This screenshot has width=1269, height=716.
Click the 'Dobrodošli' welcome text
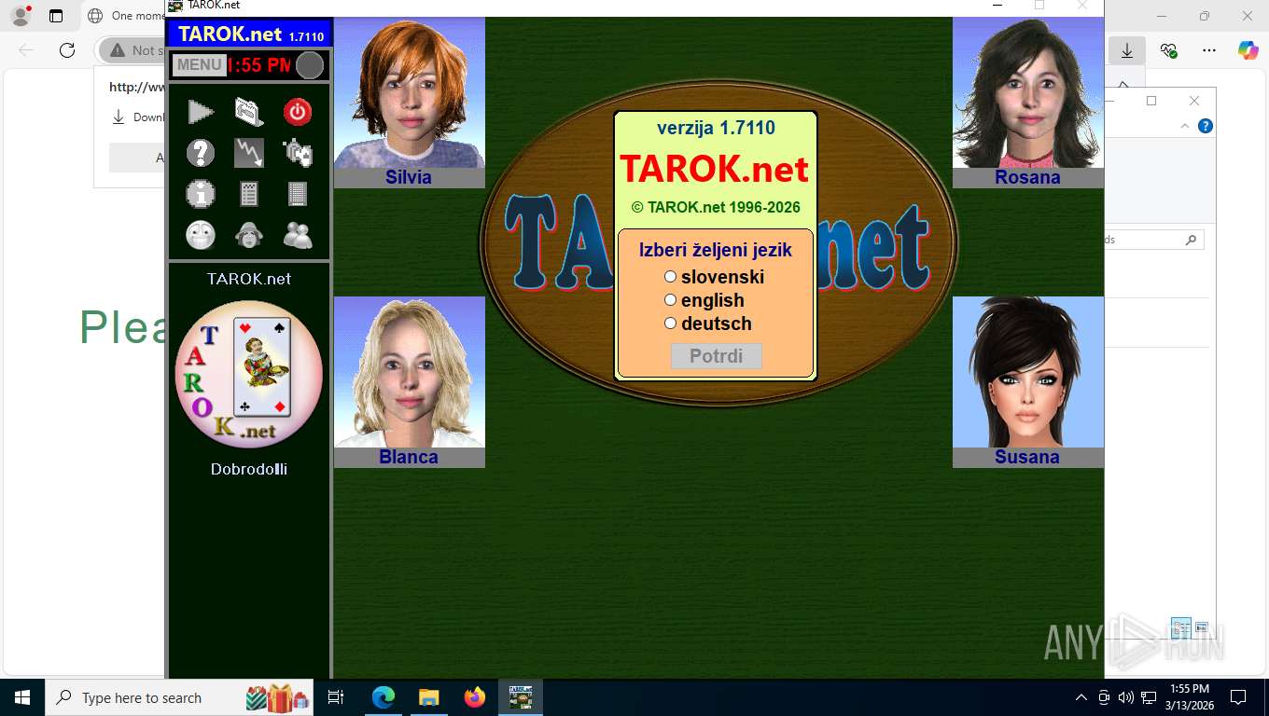point(249,469)
